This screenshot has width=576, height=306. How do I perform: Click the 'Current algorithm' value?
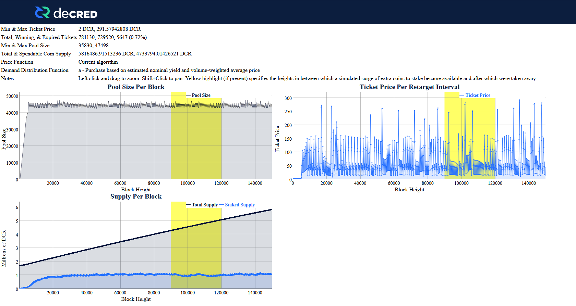98,62
